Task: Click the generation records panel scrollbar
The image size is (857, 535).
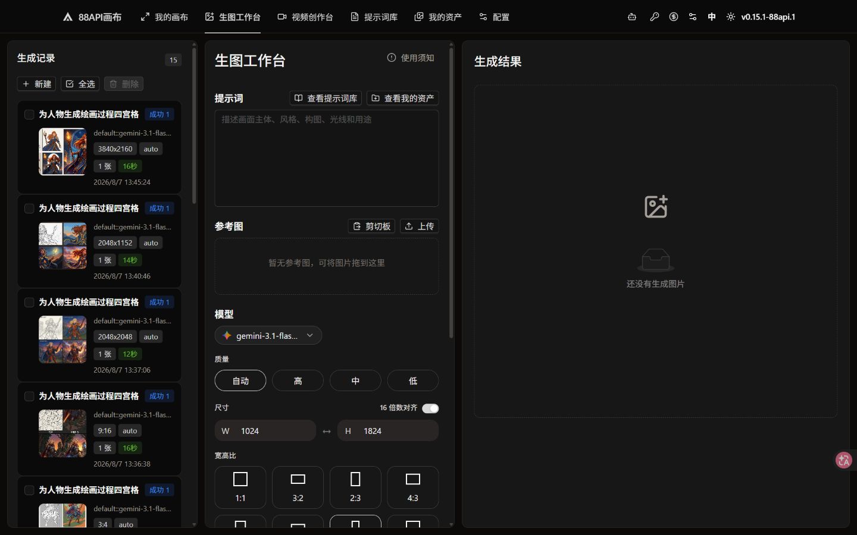Action: point(194,125)
